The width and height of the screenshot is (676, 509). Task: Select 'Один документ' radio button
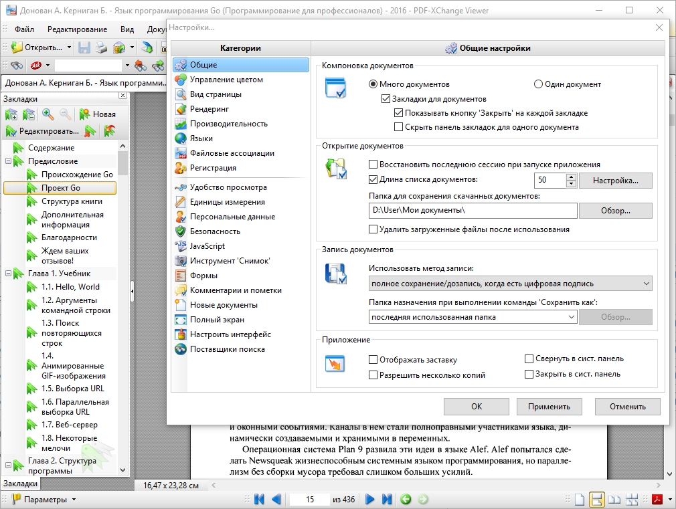click(538, 84)
